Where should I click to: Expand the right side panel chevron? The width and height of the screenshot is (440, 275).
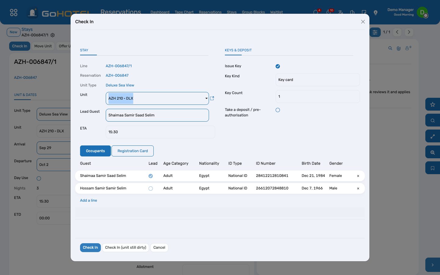[433, 265]
